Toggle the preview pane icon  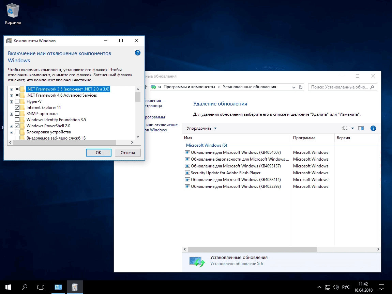pos(361,128)
